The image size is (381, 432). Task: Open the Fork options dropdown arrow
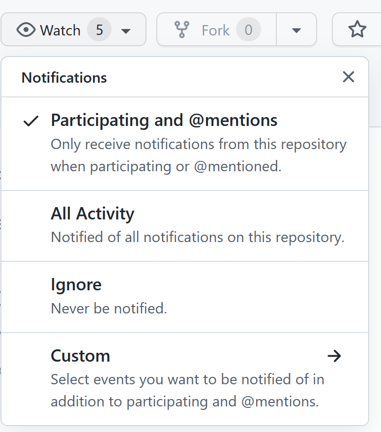[x=296, y=30]
